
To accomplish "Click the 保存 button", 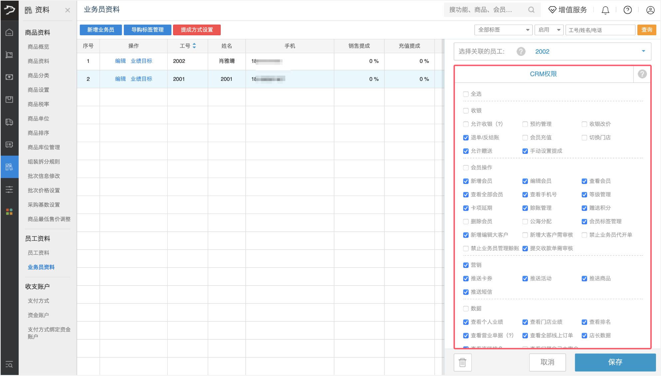I will [615, 362].
